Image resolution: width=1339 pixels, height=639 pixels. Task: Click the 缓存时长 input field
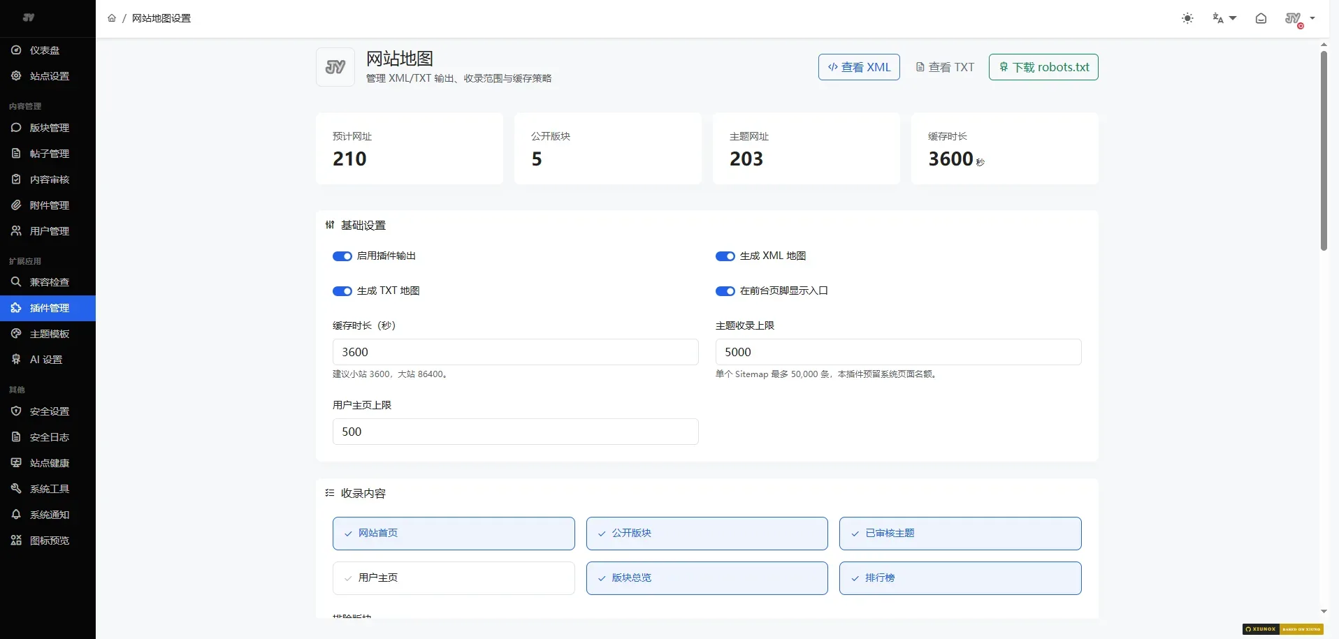pyautogui.click(x=516, y=352)
